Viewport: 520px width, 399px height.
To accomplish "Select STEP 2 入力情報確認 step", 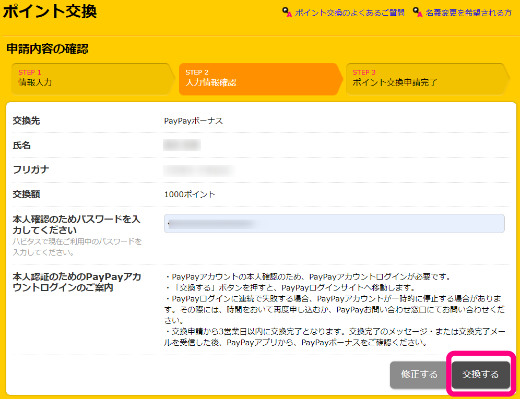I will [261, 79].
